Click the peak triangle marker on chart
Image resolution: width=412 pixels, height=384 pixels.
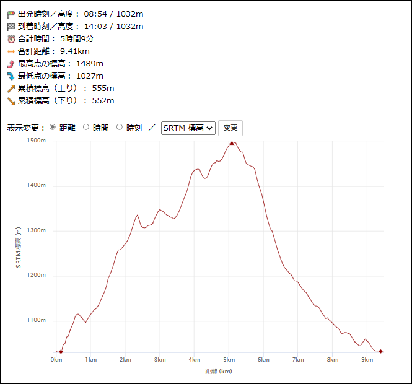click(x=232, y=143)
